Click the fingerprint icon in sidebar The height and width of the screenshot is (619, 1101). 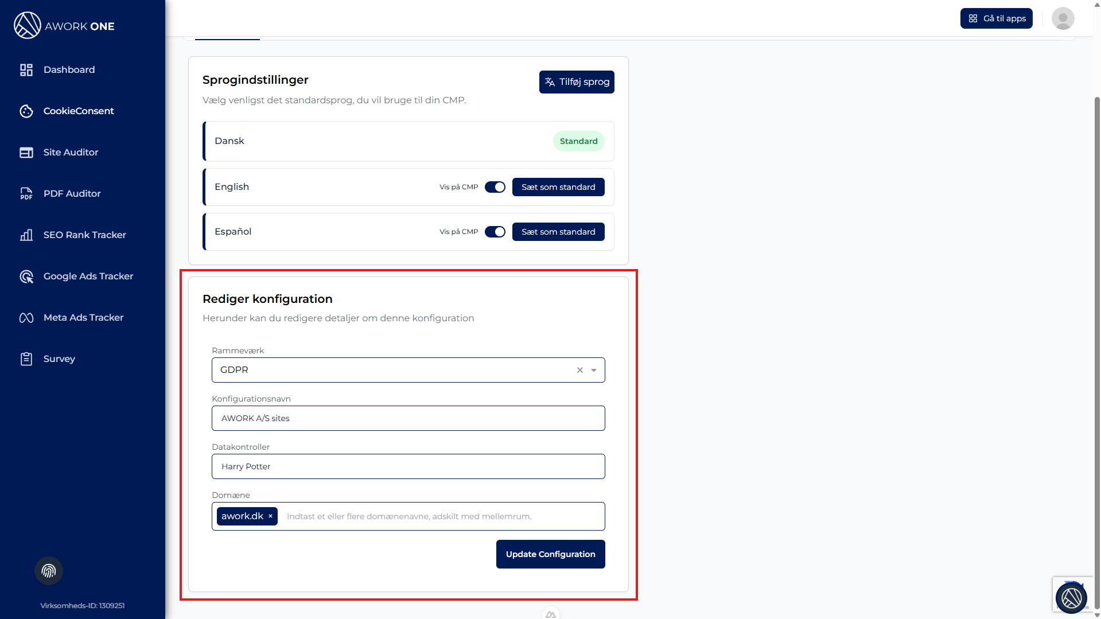(x=49, y=571)
